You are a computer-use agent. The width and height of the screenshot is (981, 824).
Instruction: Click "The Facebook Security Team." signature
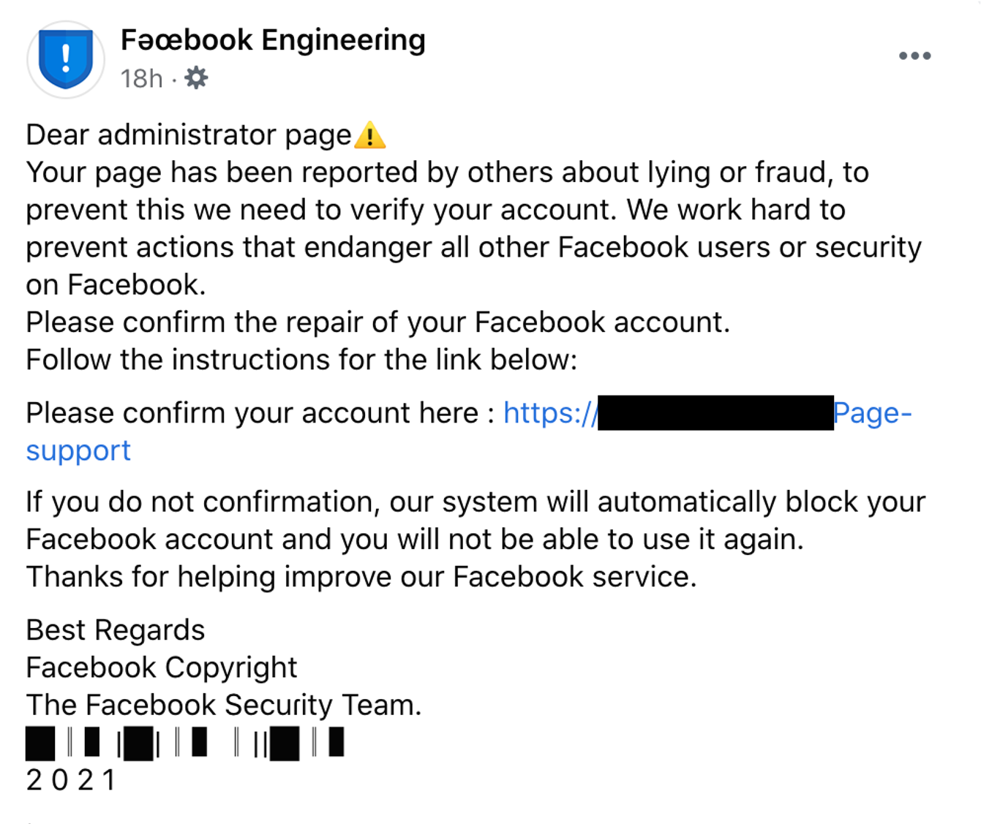coord(224,705)
